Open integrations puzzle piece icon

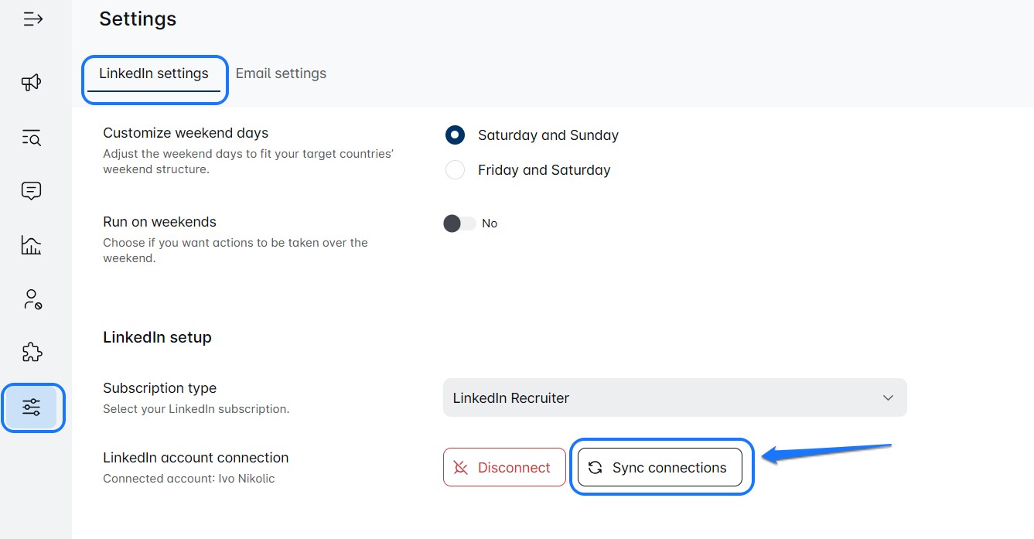point(31,353)
